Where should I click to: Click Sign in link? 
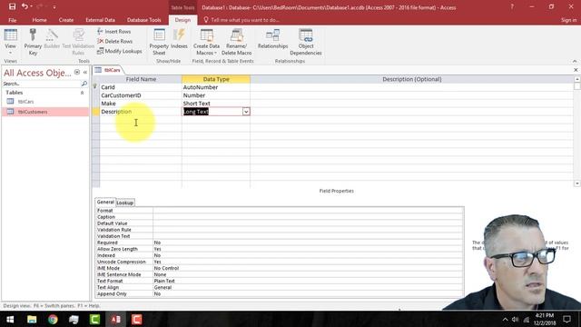click(x=568, y=20)
